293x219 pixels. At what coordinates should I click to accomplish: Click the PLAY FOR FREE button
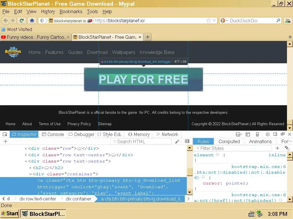144,80
